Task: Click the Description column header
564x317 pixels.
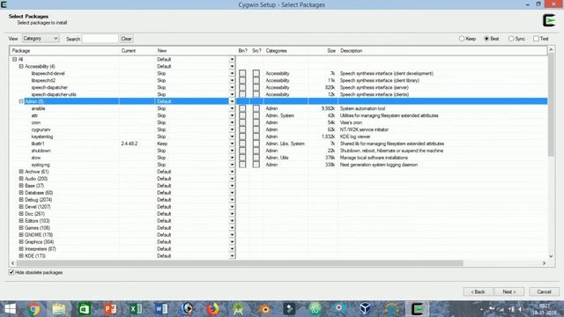Action: click(x=442, y=51)
